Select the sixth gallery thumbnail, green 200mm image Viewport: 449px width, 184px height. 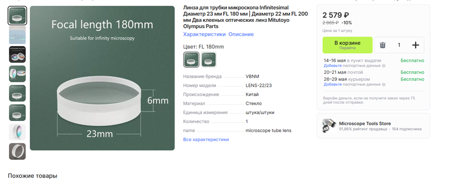pos(17,113)
